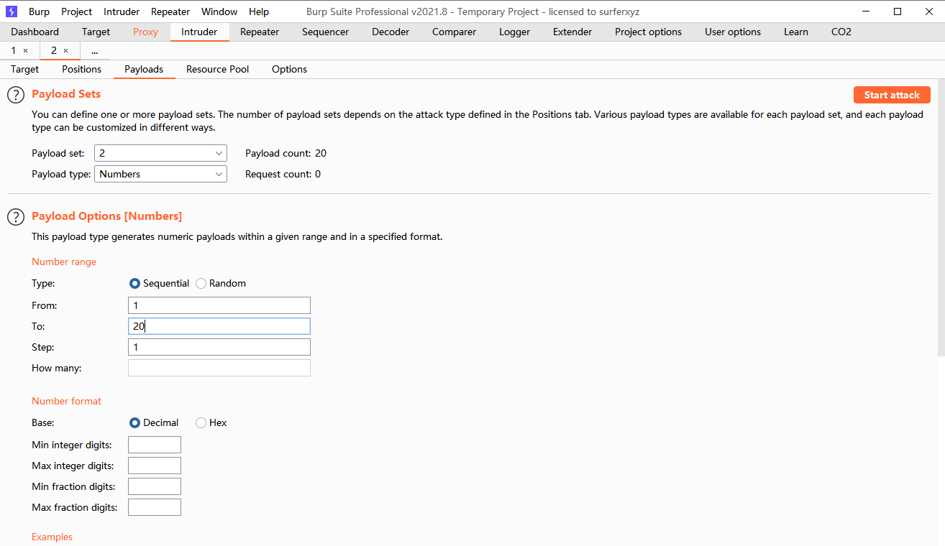This screenshot has height=546, width=945.
Task: Click the Start attack button
Action: tap(892, 95)
